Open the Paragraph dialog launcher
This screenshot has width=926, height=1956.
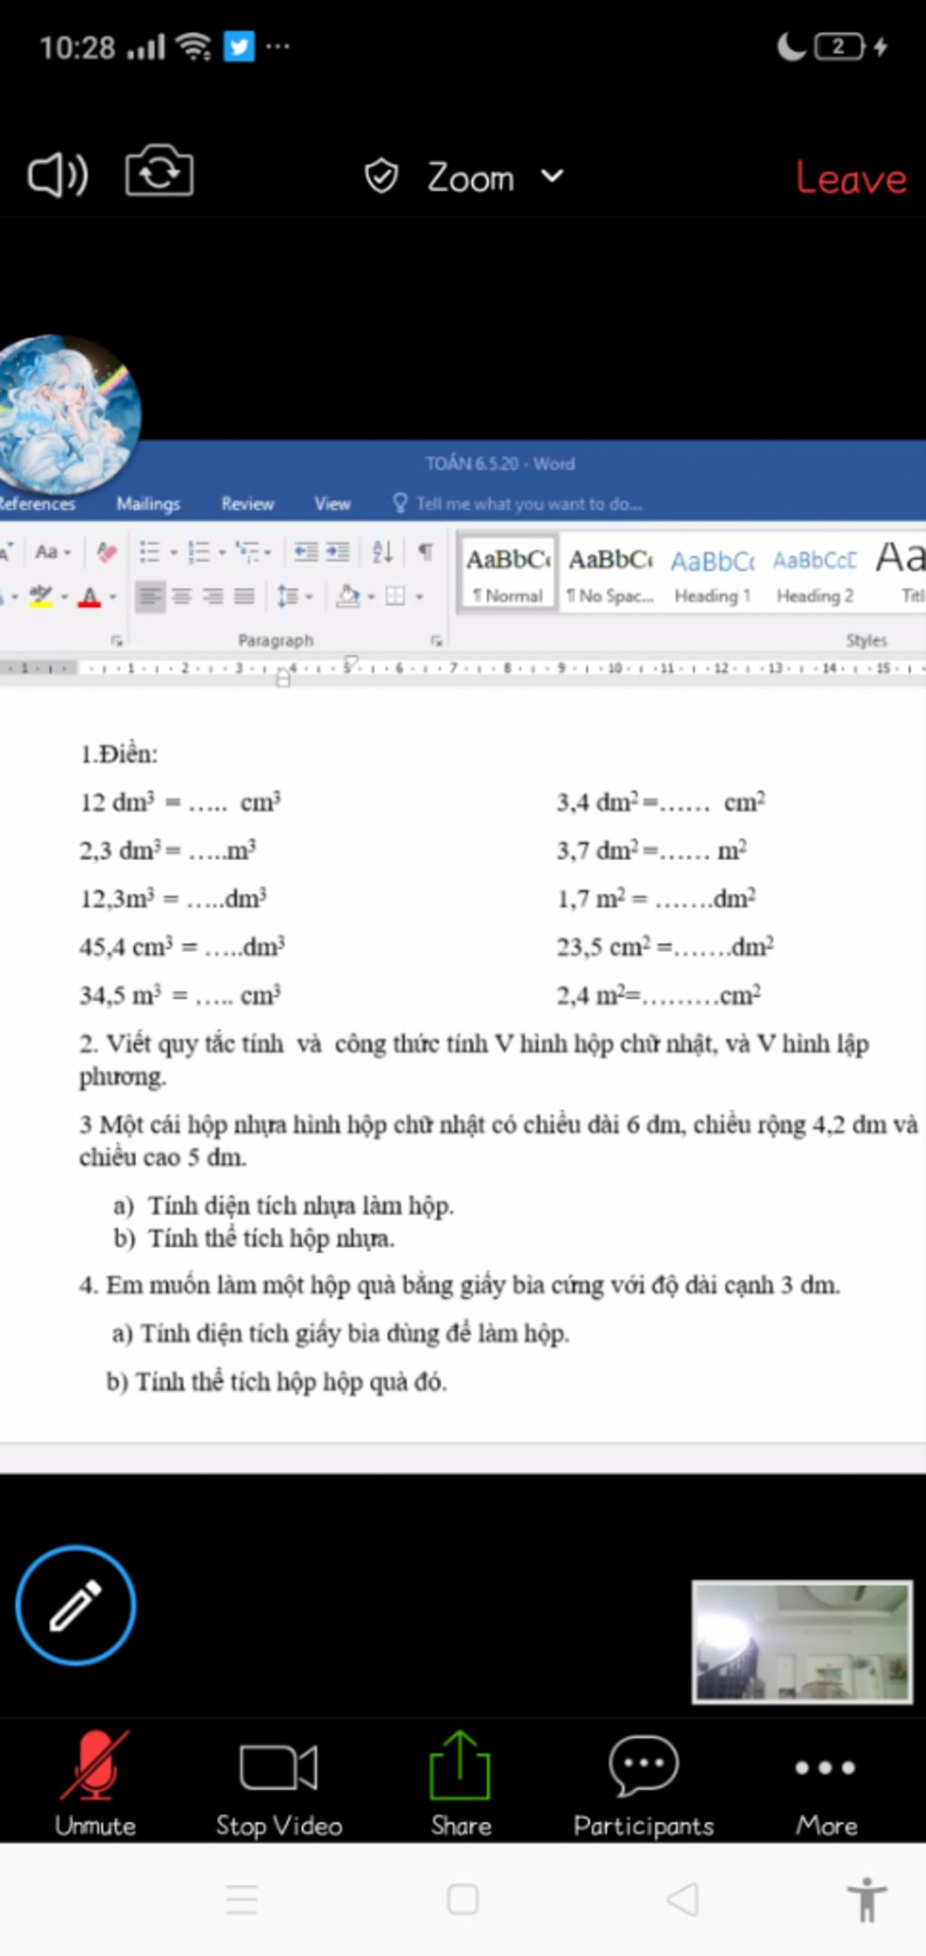pyautogui.click(x=437, y=641)
